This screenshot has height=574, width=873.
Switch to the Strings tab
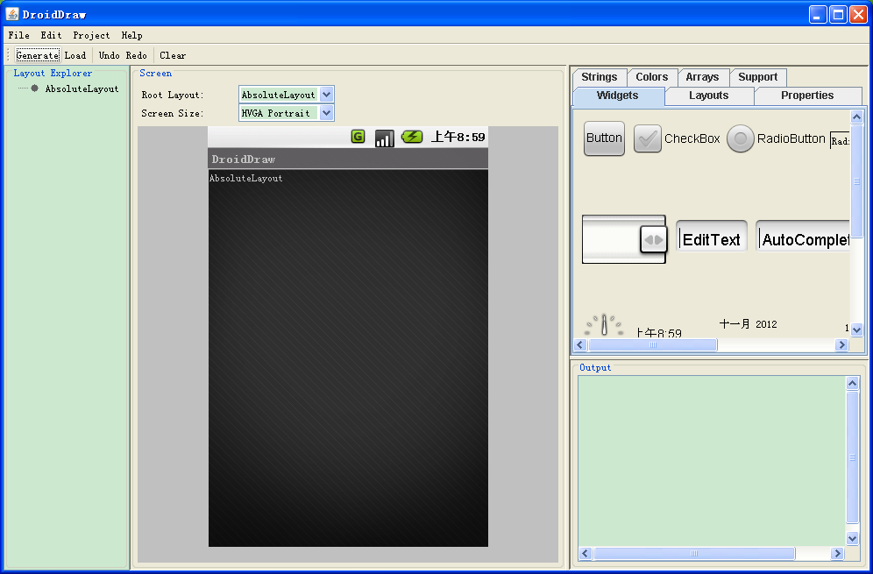pyautogui.click(x=599, y=77)
